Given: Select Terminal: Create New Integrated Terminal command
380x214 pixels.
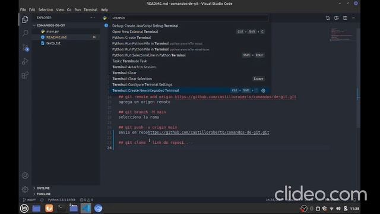Looking at the screenshot, I should pyautogui.click(x=189, y=90).
